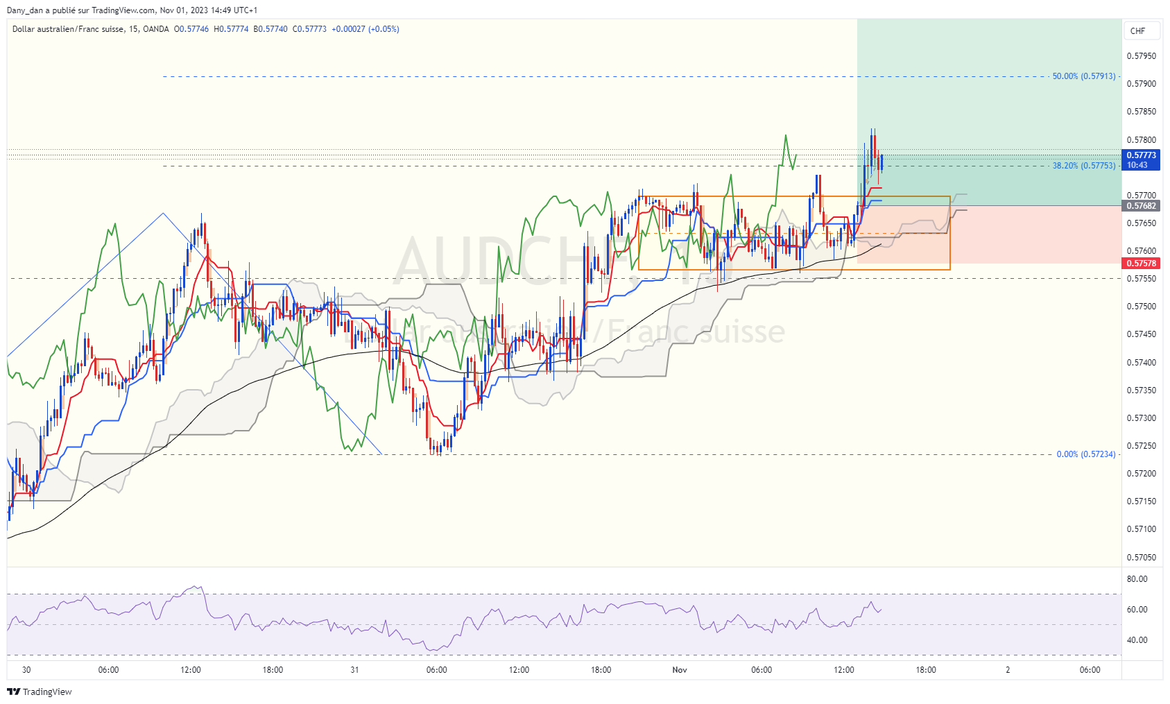Screen dimensions: 1170x704
Task: Click the 0.57200 price axis label
Action: 1142,474
